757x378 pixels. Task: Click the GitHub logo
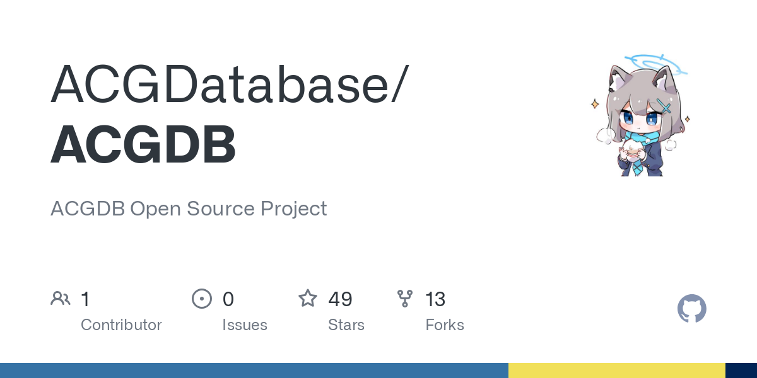point(691,309)
